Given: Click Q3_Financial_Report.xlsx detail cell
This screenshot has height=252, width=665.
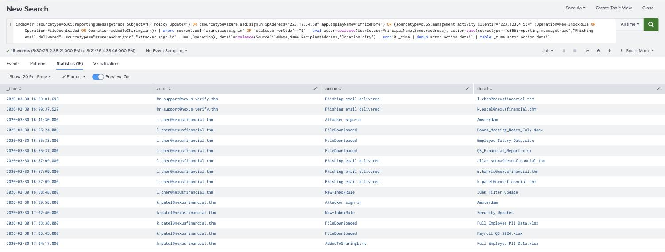Looking at the screenshot, I should pyautogui.click(x=504, y=151).
